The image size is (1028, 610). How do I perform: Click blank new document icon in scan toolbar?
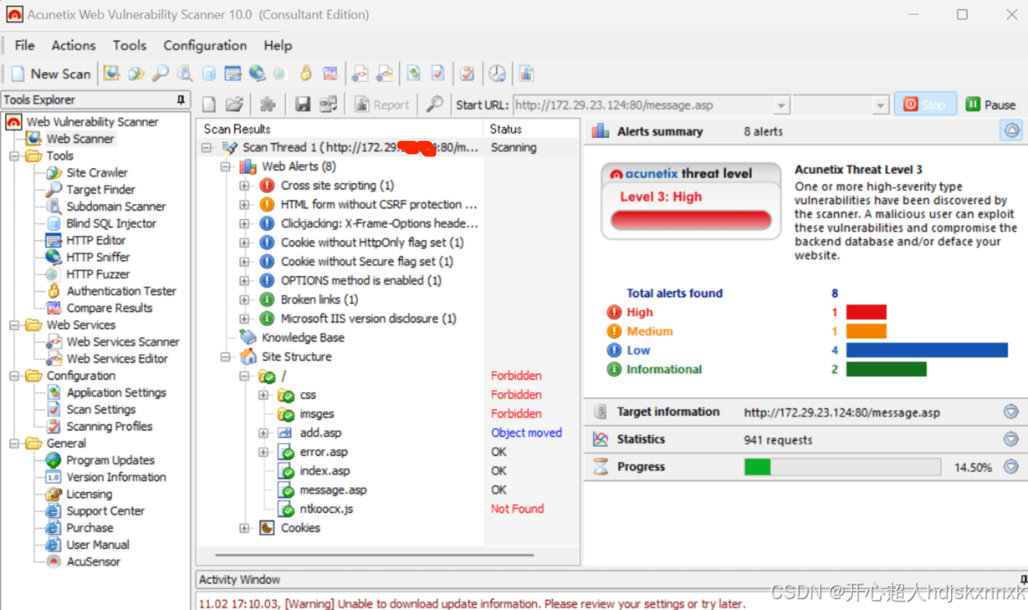point(209,105)
